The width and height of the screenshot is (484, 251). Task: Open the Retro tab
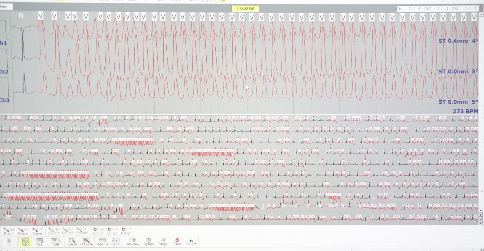pyautogui.click(x=4, y=6)
